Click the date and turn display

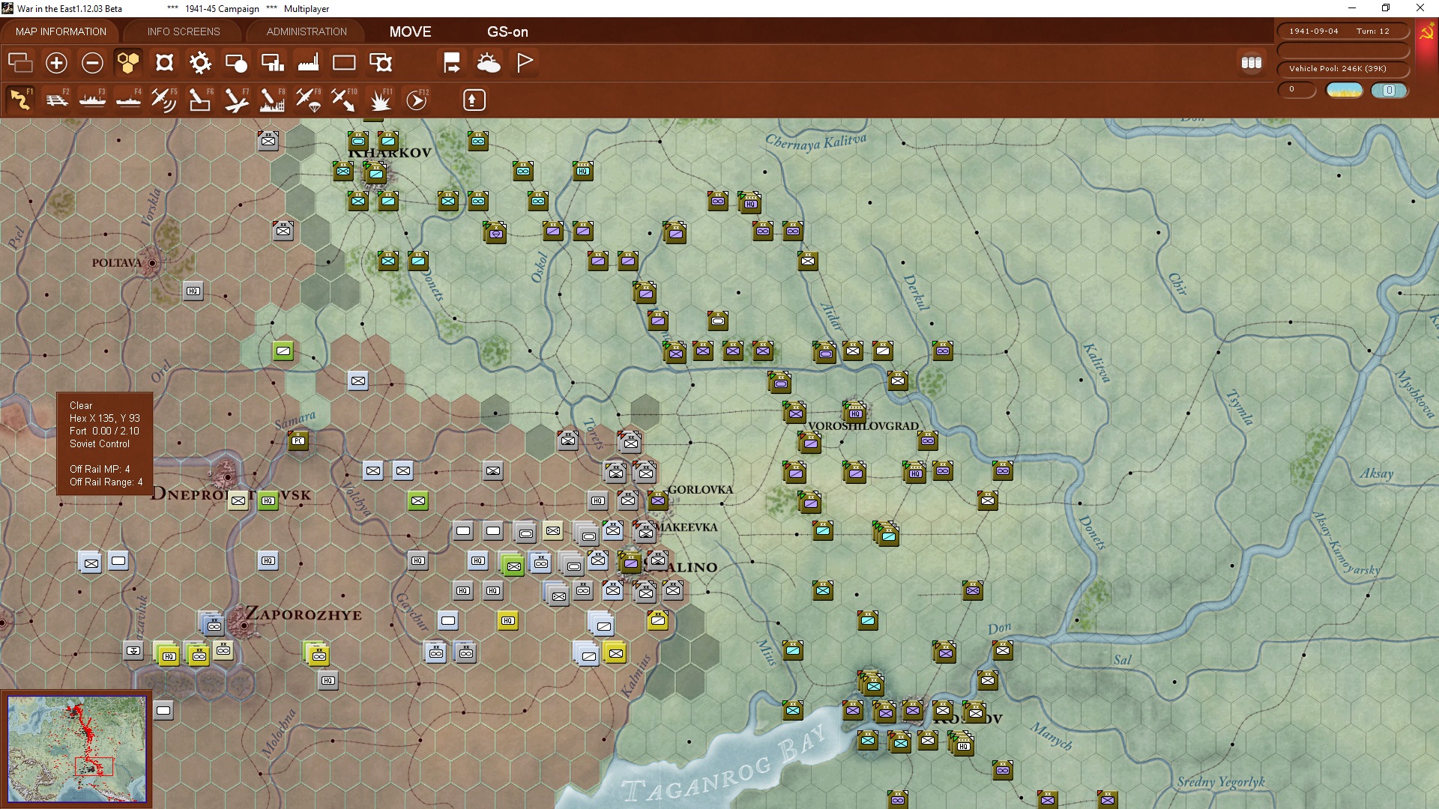[x=1343, y=31]
